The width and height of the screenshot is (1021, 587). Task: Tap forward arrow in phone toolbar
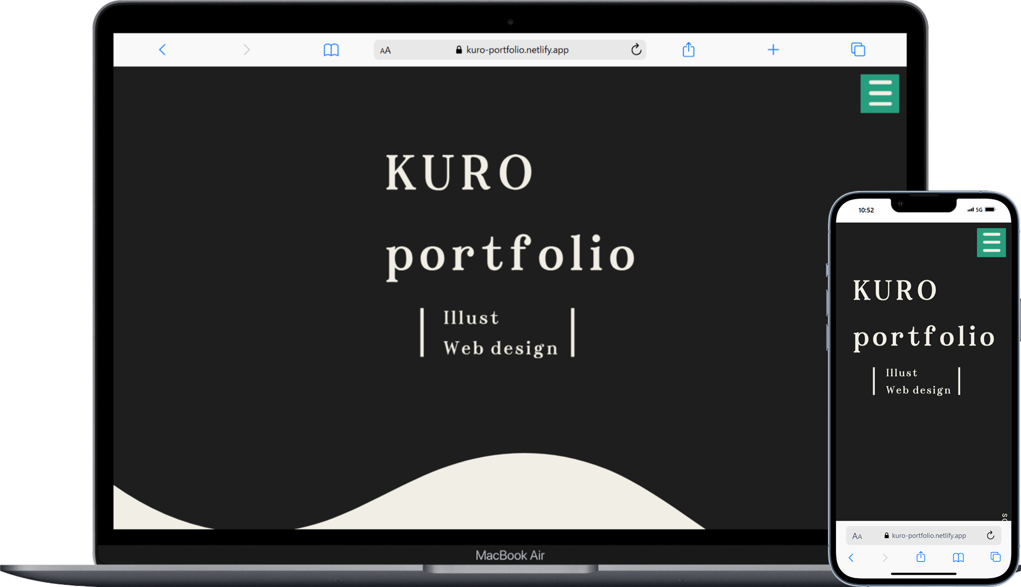885,557
